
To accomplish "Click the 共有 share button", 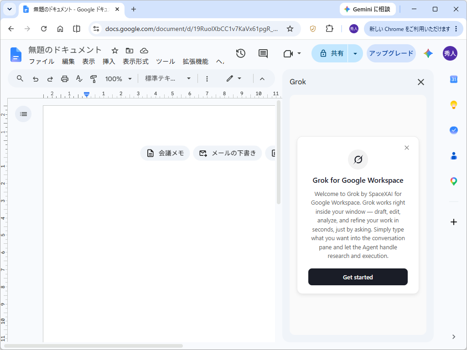I will pyautogui.click(x=330, y=54).
